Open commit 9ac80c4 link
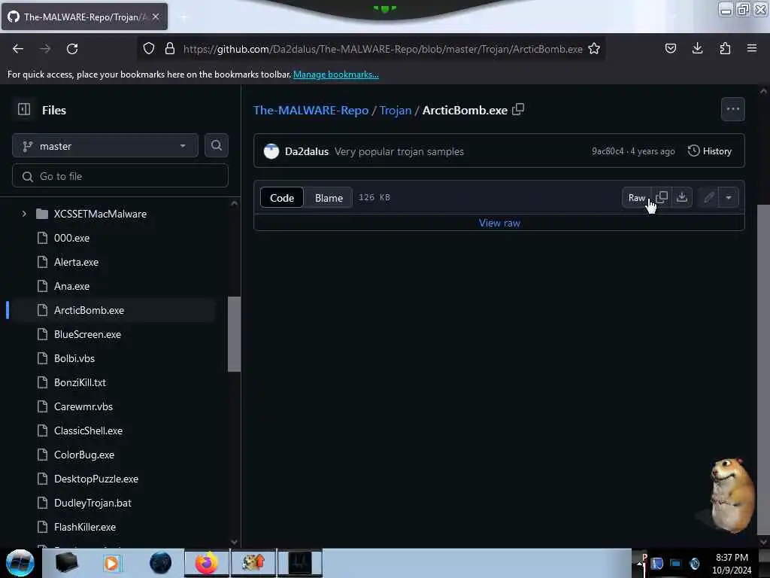Screen dimensions: 770x578 pyautogui.click(x=608, y=151)
